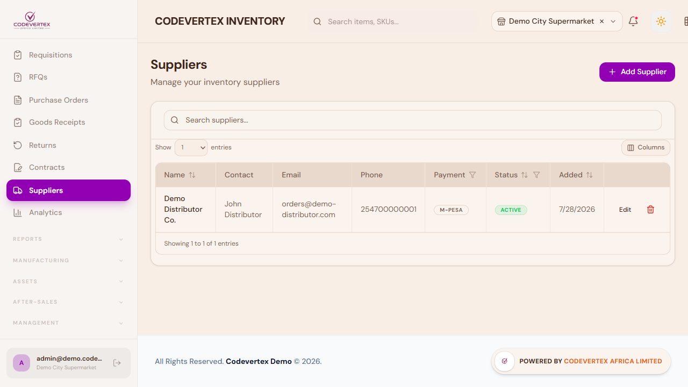Open notifications bell
Viewport: 688px width, 387px height.
point(633,21)
